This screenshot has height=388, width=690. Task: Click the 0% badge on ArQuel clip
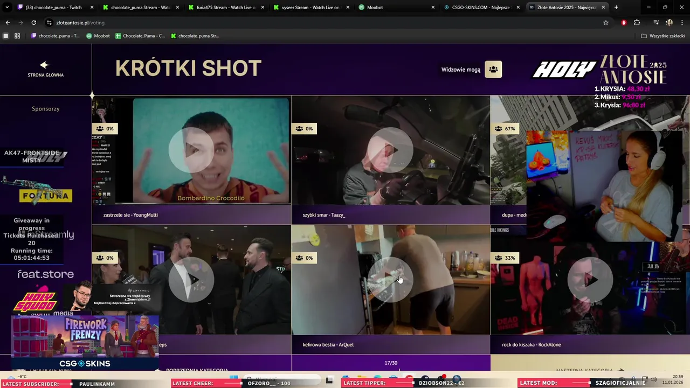[x=305, y=258]
